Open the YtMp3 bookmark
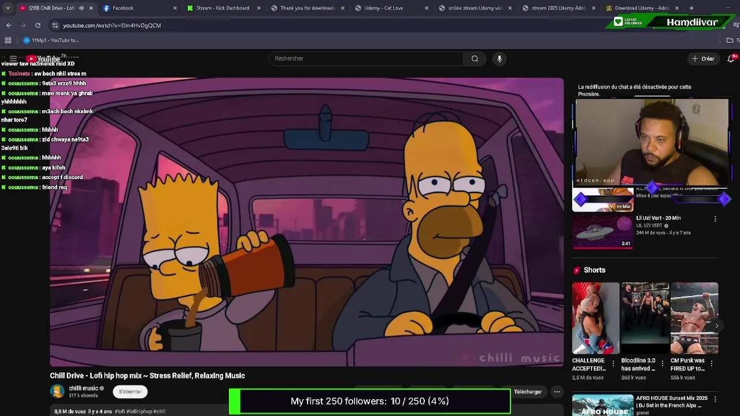Screen dimensions: 740x416 click(51, 40)
